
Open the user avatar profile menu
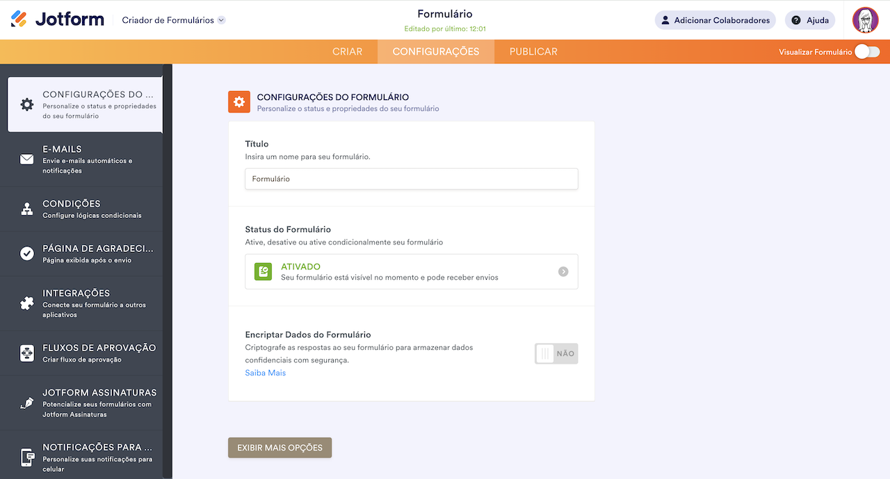click(865, 20)
